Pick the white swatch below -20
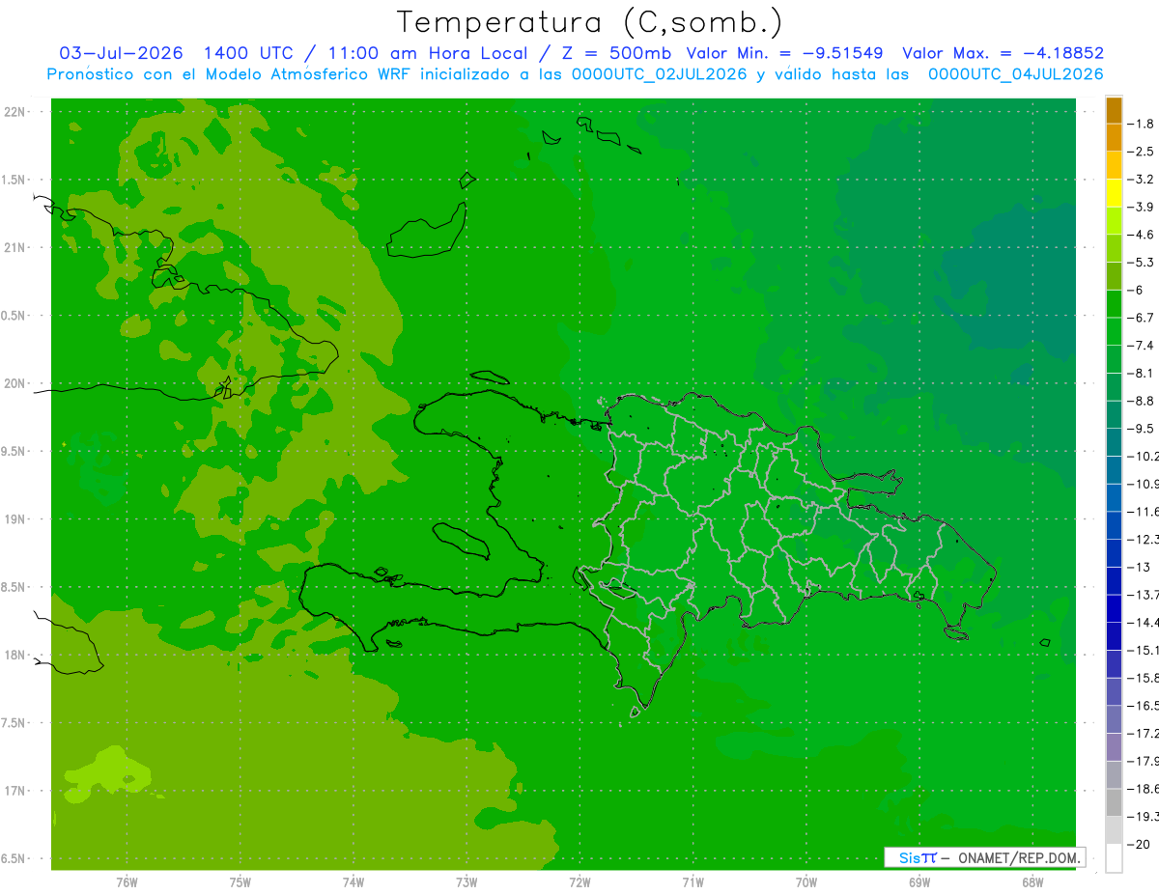Viewport: 1159px width, 895px height. tap(1114, 857)
